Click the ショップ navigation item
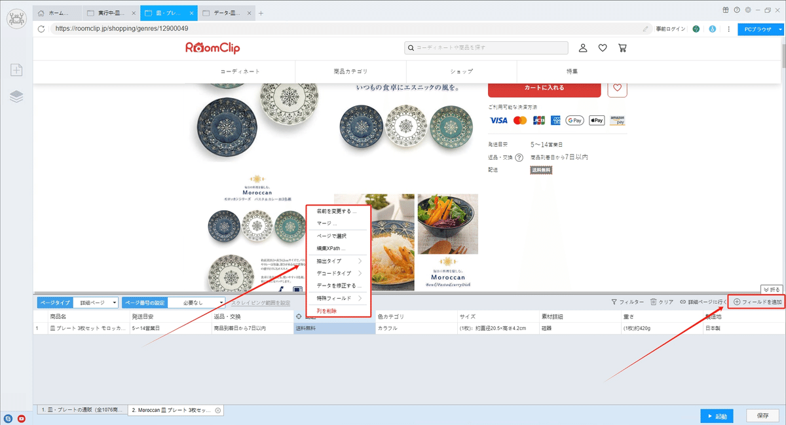The height and width of the screenshot is (425, 786). pos(461,71)
